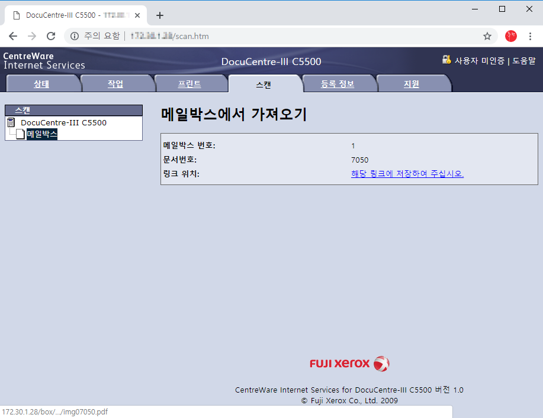543x418 pixels.
Task: Close the DocuCentre-III C5500 browser tab
Action: [137, 15]
